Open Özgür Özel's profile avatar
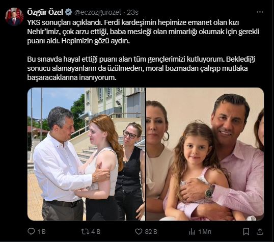The width and height of the screenshot is (274, 242). pyautogui.click(x=14, y=17)
